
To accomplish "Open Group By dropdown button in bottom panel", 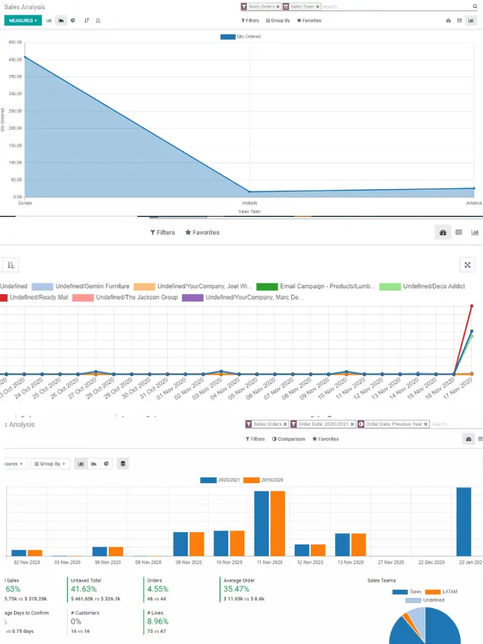I will click(x=50, y=463).
